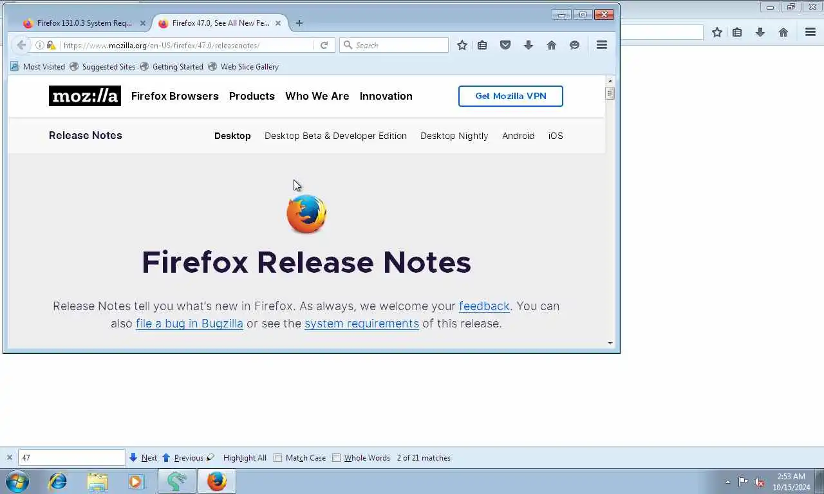Click the Search box in toolbar
This screenshot has width=824, height=494.
coord(394,45)
